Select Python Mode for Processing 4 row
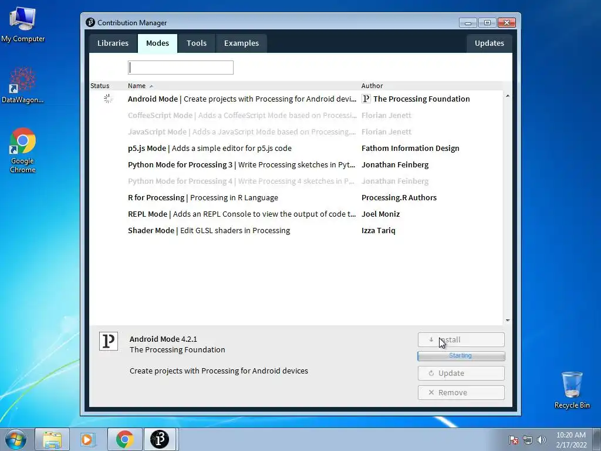Viewport: 601px width, 451px height. (x=296, y=181)
